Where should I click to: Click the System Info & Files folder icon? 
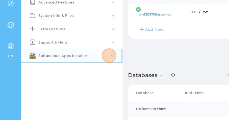click(32, 15)
